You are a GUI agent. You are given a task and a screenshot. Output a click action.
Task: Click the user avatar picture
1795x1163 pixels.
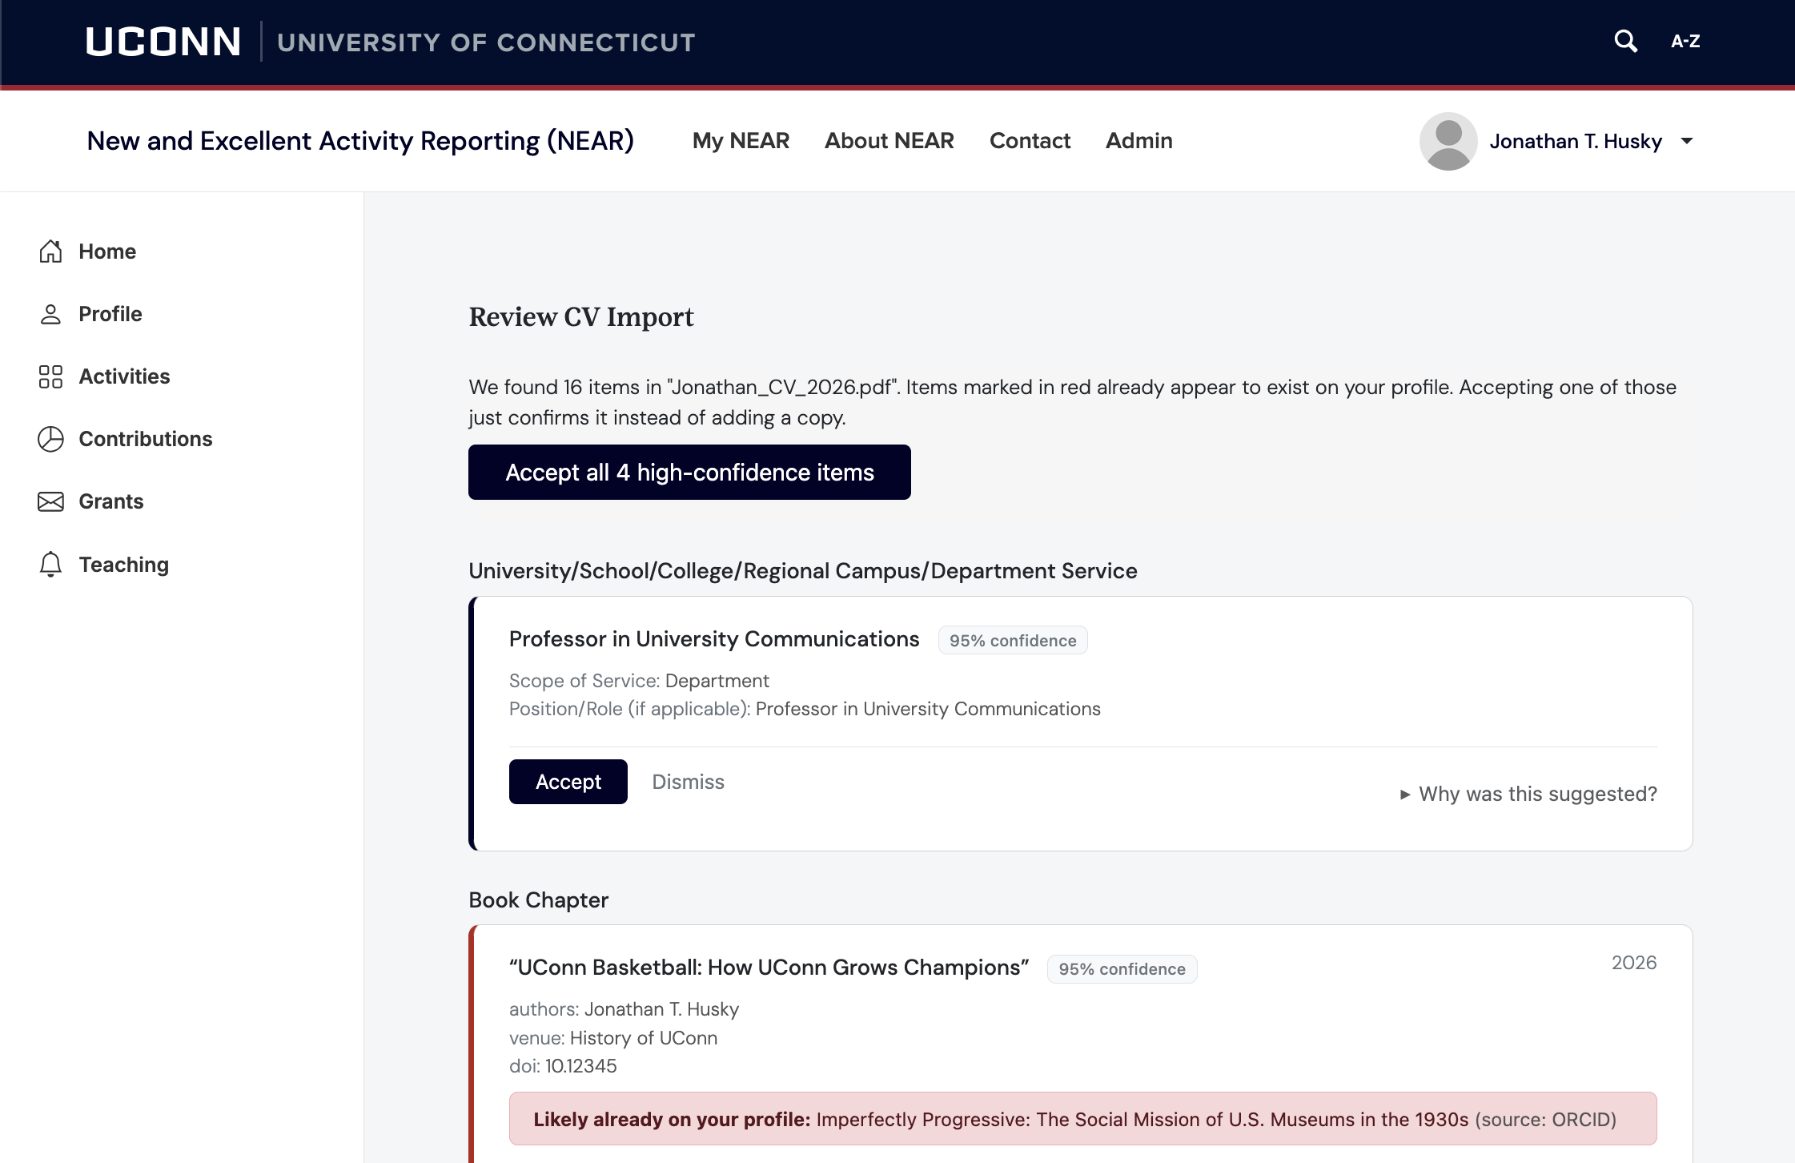pos(1448,141)
